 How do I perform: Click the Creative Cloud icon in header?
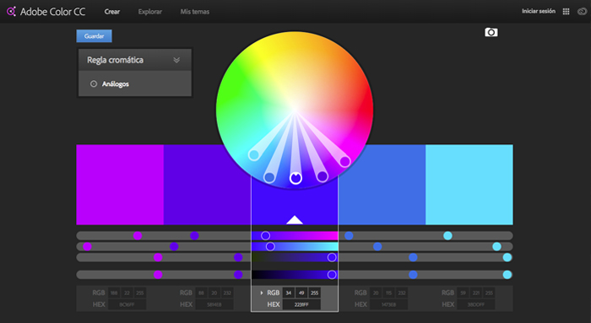coord(583,12)
